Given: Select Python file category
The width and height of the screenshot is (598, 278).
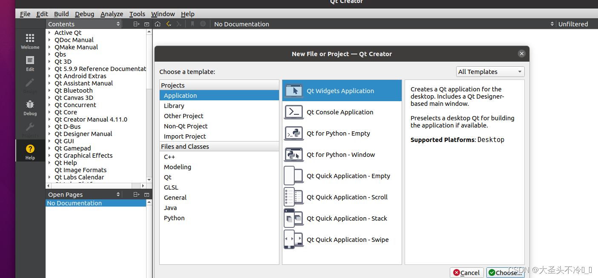Looking at the screenshot, I should 219,218.
